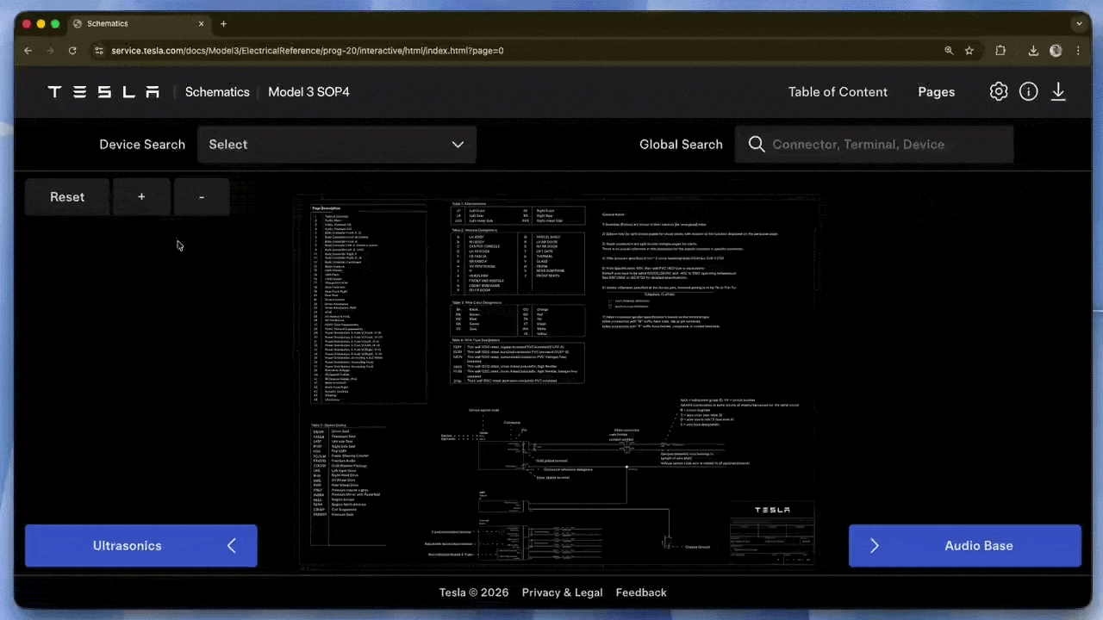Click the info circle icon
This screenshot has height=620, width=1103.
point(1028,92)
